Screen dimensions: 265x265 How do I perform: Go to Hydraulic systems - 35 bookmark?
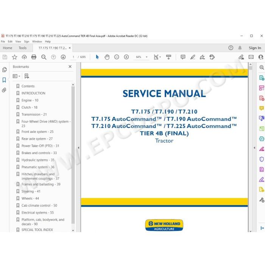(x=38, y=160)
